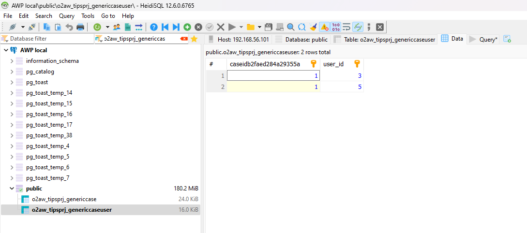Click the green Insert row icon
527x233 pixels.
click(187, 27)
